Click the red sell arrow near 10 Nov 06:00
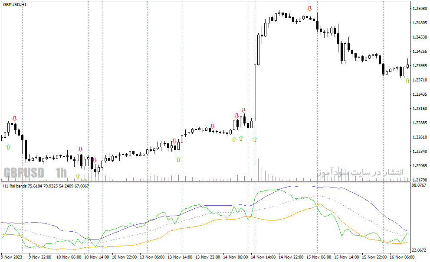 [80, 149]
